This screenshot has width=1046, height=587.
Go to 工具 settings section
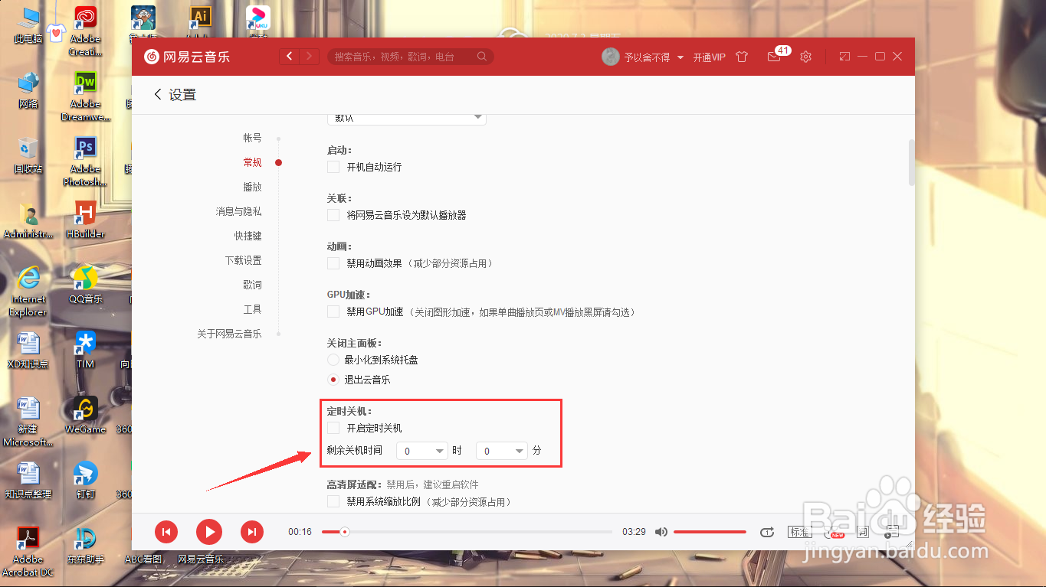[252, 309]
